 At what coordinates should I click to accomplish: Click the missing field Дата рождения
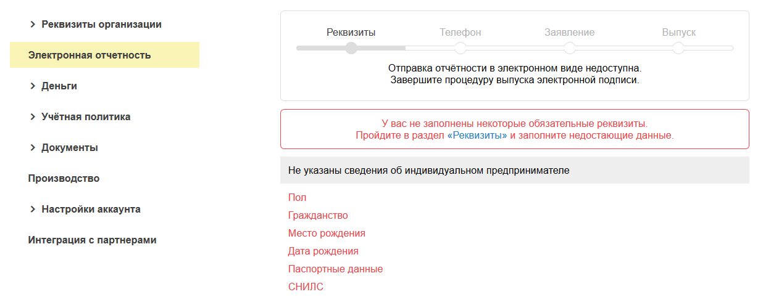pyautogui.click(x=323, y=251)
